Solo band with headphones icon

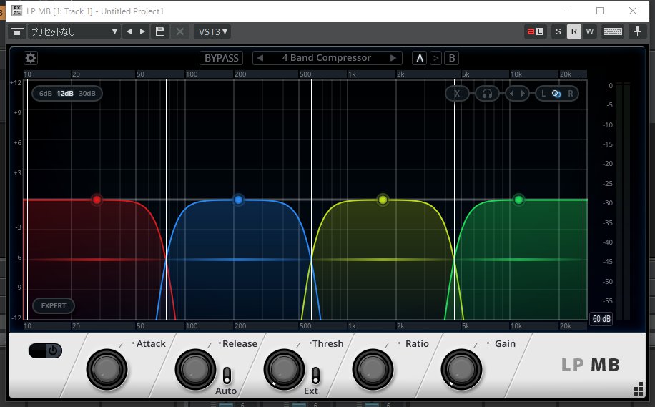tap(487, 94)
